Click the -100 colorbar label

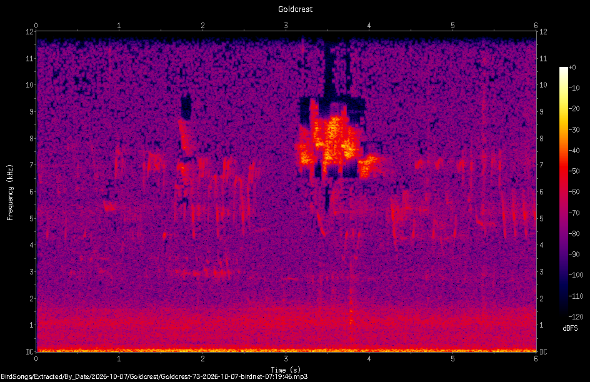pyautogui.click(x=576, y=275)
